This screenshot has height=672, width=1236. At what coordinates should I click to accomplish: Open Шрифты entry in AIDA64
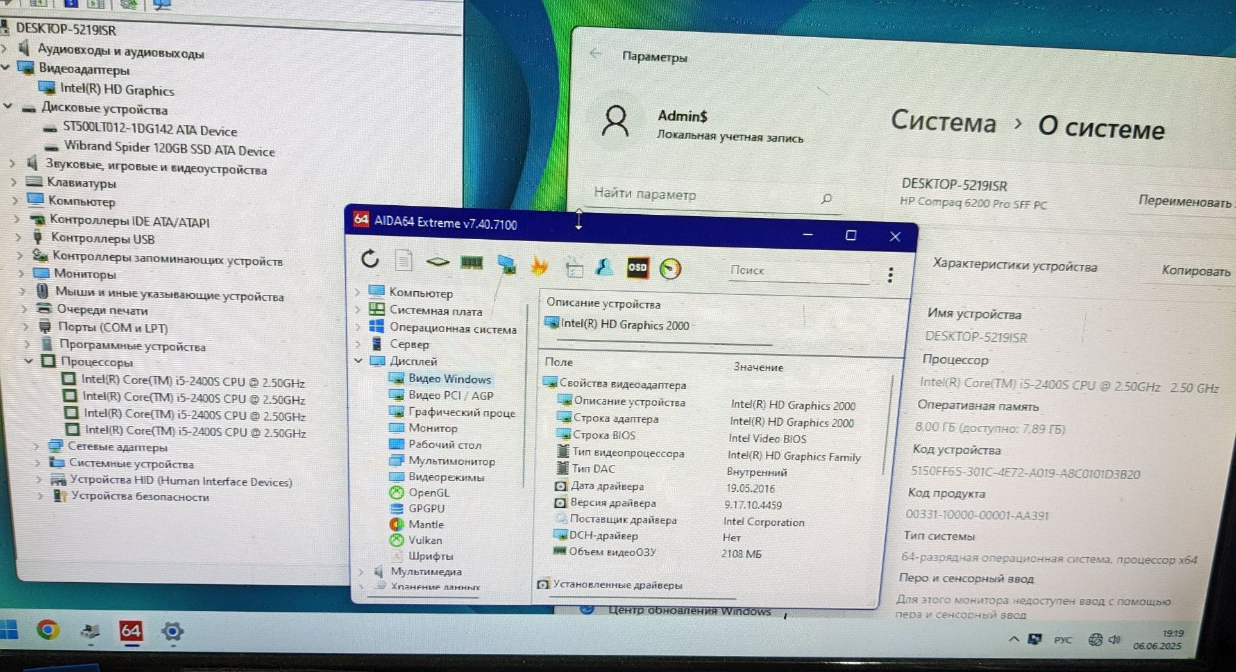click(430, 555)
